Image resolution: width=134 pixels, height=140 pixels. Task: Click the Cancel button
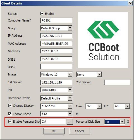click(x=80, y=131)
